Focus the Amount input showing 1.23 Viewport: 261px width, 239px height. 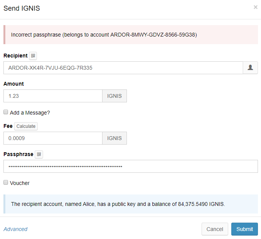(x=53, y=96)
